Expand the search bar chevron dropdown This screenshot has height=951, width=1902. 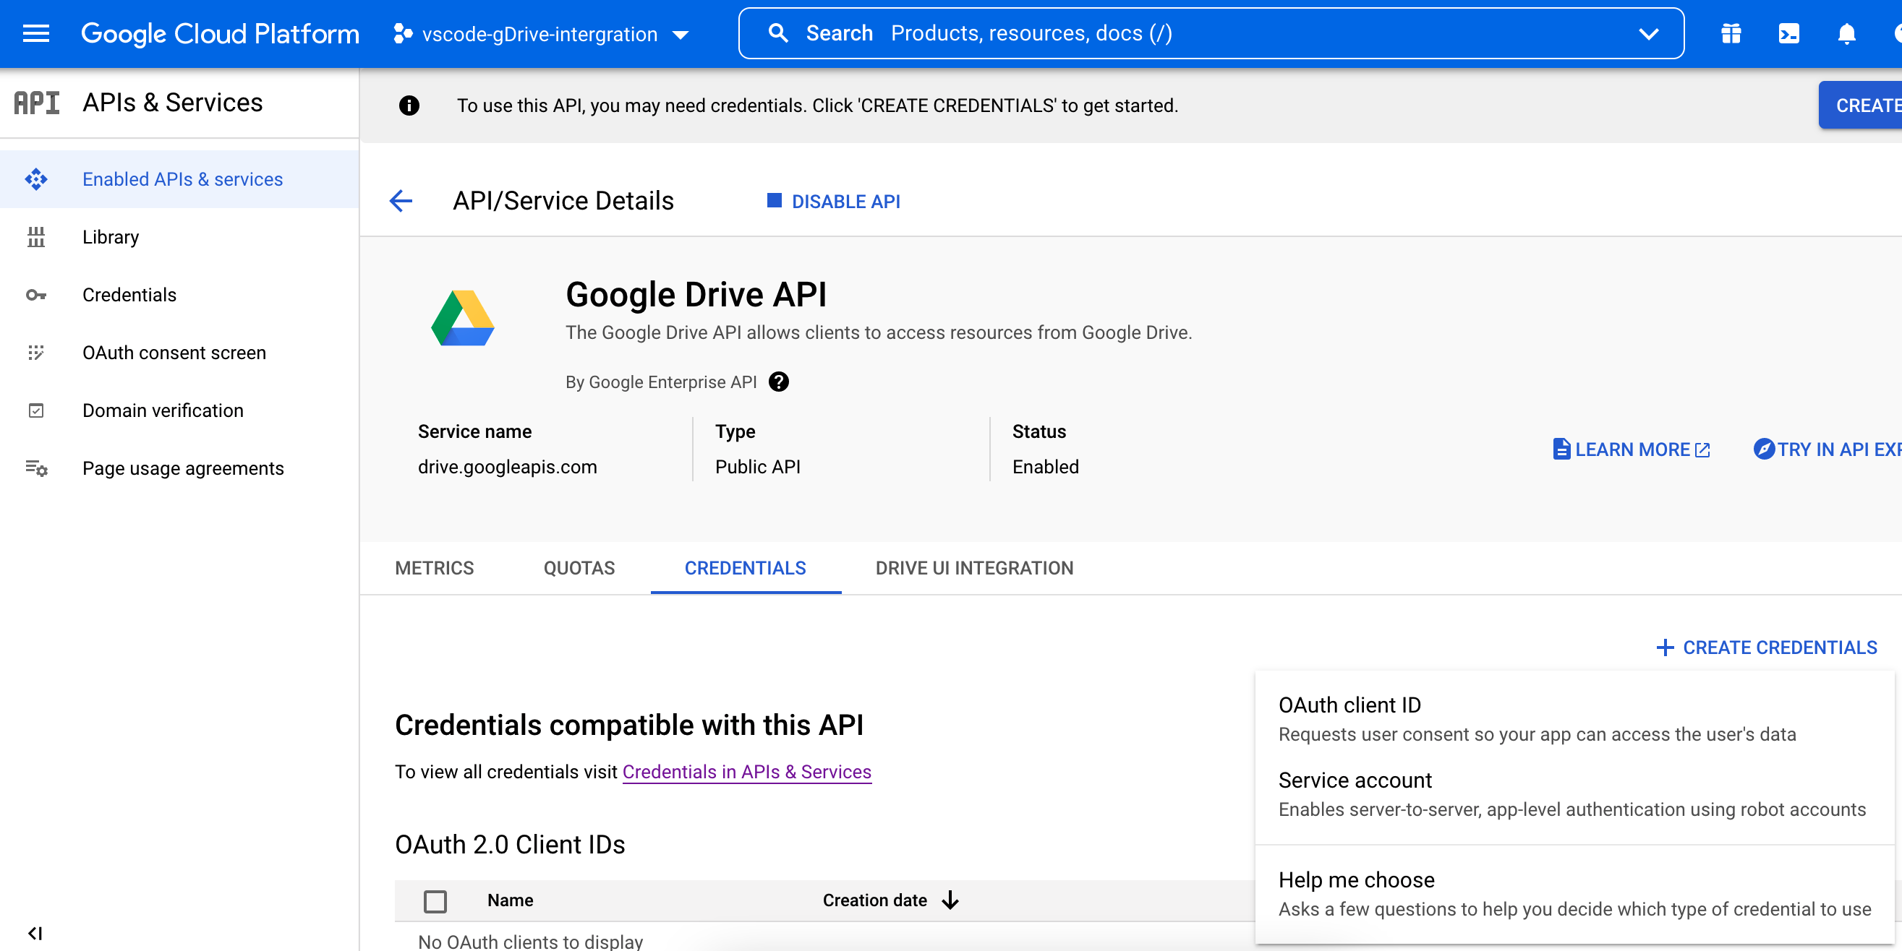[x=1649, y=34]
